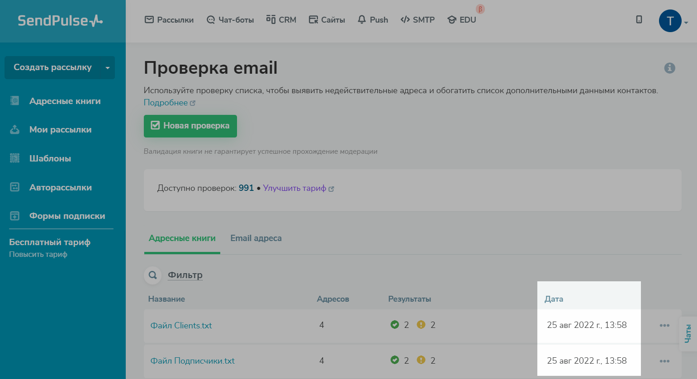697x379 pixels.
Task: Open the three-dots menu for Clients.txt
Action: click(664, 326)
